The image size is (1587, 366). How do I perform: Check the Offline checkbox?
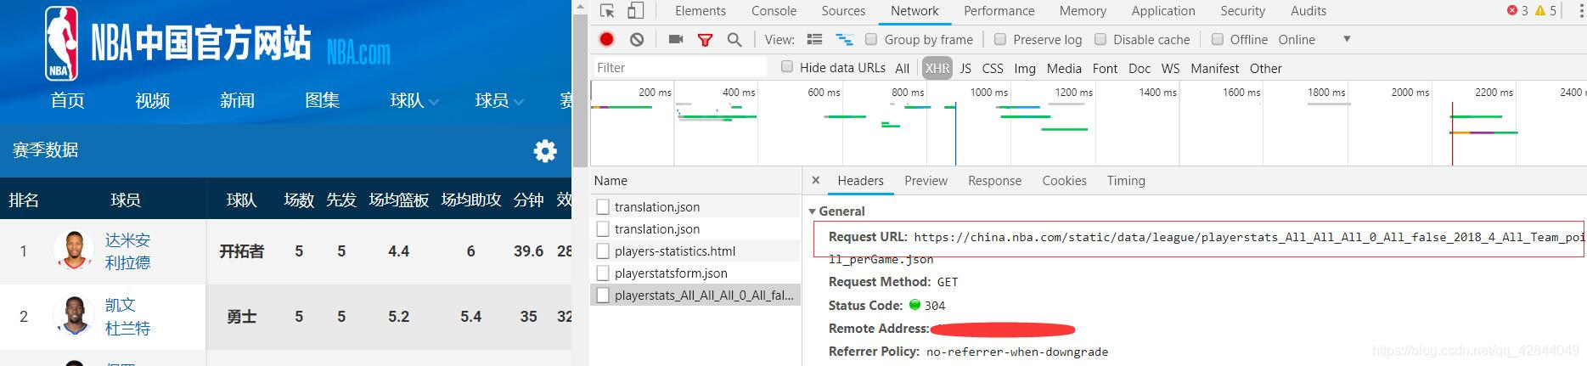[1217, 39]
